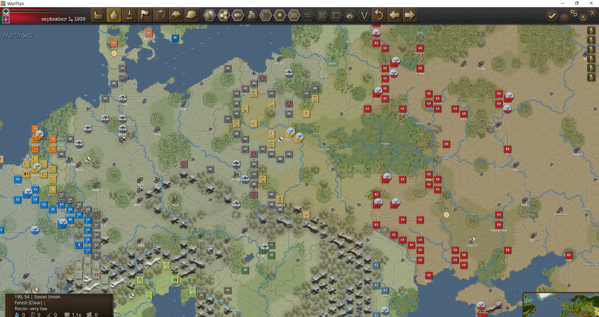Click the date september 1, 1939
The height and width of the screenshot is (317, 599).
[x=63, y=19]
